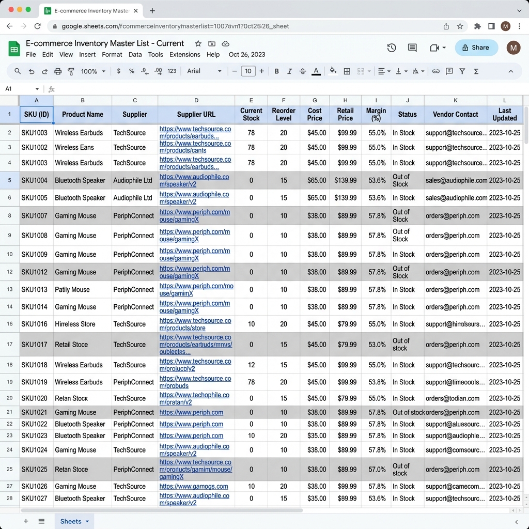This screenshot has width=529, height=529.
Task: Toggle strikethrough formatting
Action: pos(303,71)
